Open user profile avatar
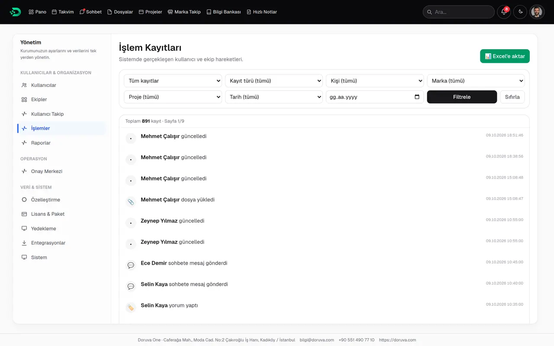This screenshot has height=346, width=554. click(537, 12)
